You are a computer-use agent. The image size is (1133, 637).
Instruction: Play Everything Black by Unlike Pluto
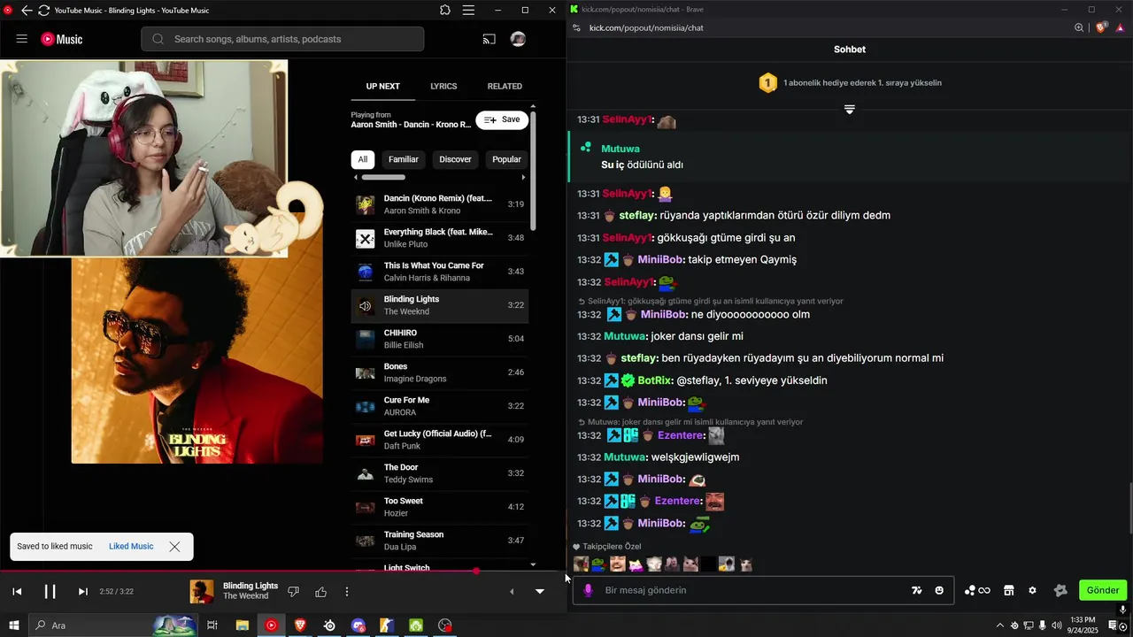(440, 238)
